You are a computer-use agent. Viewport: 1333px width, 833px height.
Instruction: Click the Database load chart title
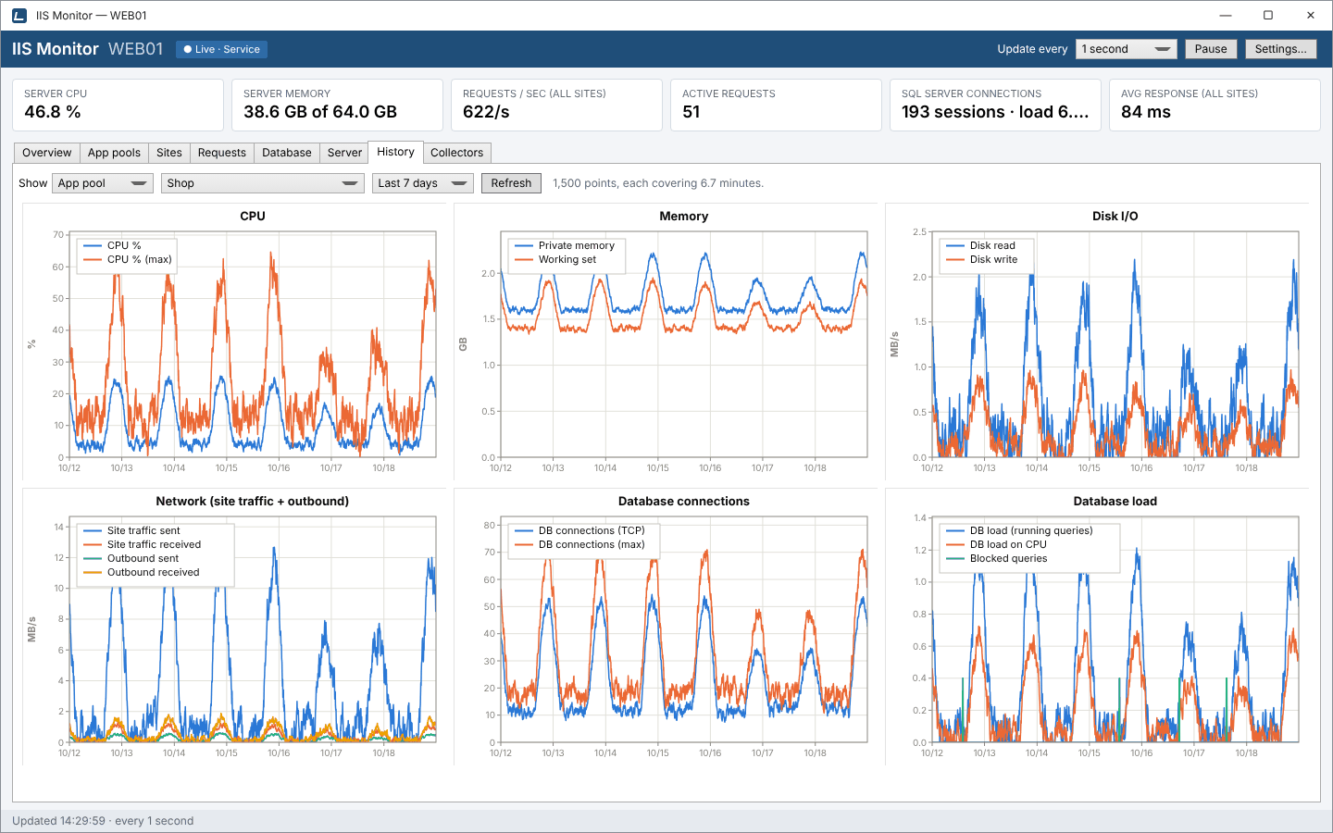coord(1115,501)
